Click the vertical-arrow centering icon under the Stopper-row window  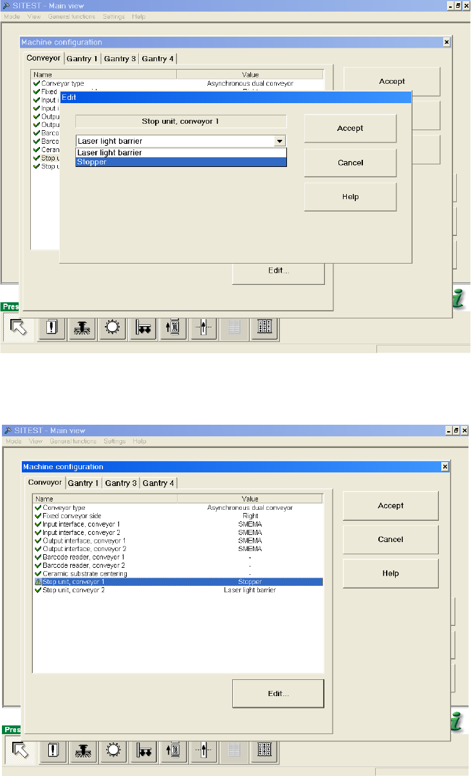203,752
